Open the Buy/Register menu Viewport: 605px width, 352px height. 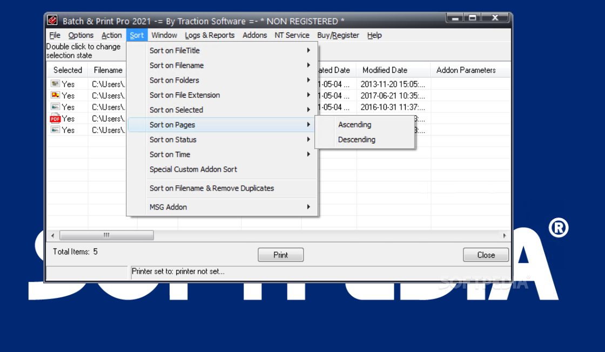coord(338,35)
